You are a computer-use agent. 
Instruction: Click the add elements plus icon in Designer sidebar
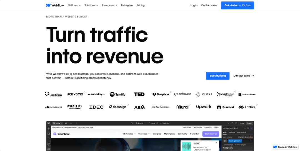[49, 129]
